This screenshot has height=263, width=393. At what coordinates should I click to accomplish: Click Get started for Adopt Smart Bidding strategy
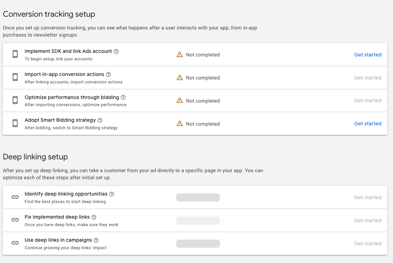[368, 124]
